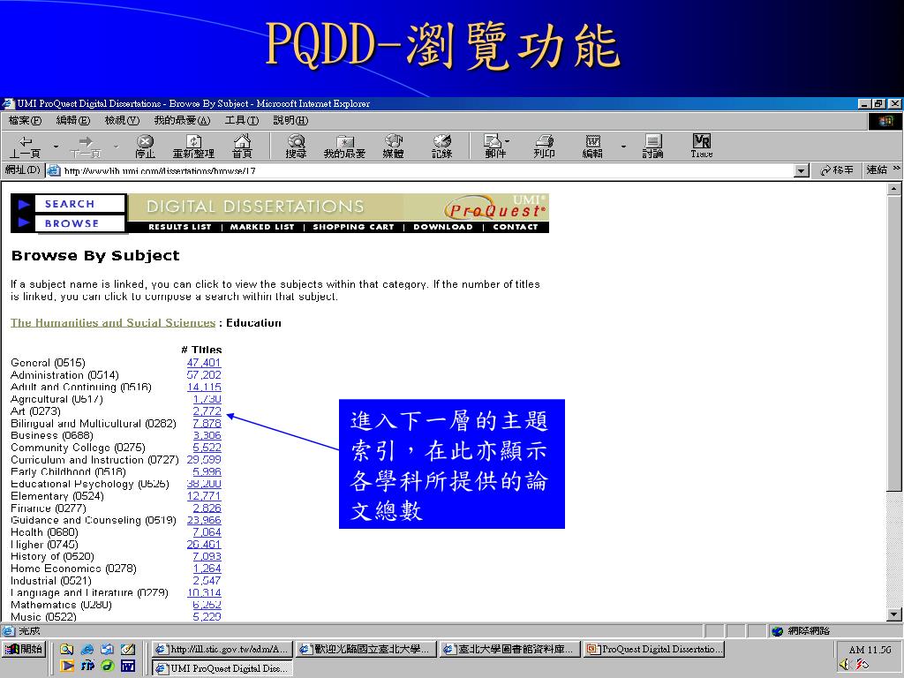Click the 57,202 titles link for Administration

[204, 374]
